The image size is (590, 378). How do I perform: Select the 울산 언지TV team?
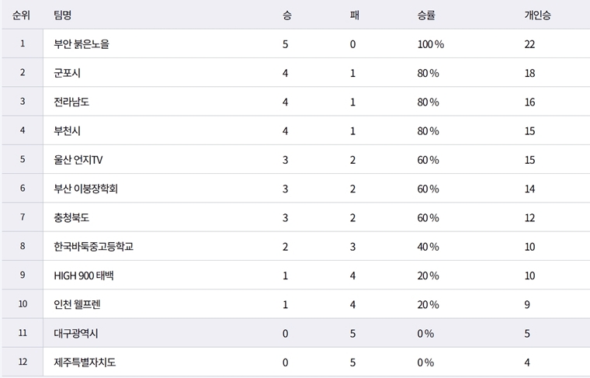[78, 160]
